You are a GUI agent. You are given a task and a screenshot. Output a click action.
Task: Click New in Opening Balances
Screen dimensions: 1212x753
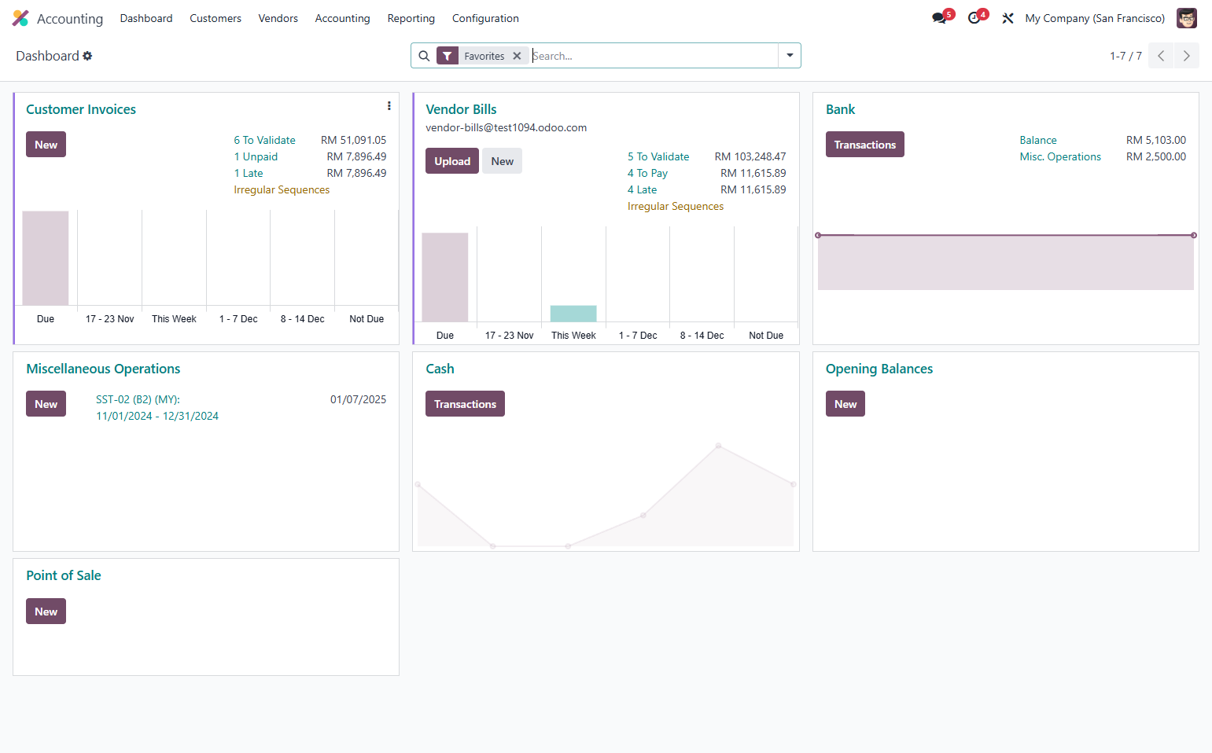pyautogui.click(x=845, y=404)
